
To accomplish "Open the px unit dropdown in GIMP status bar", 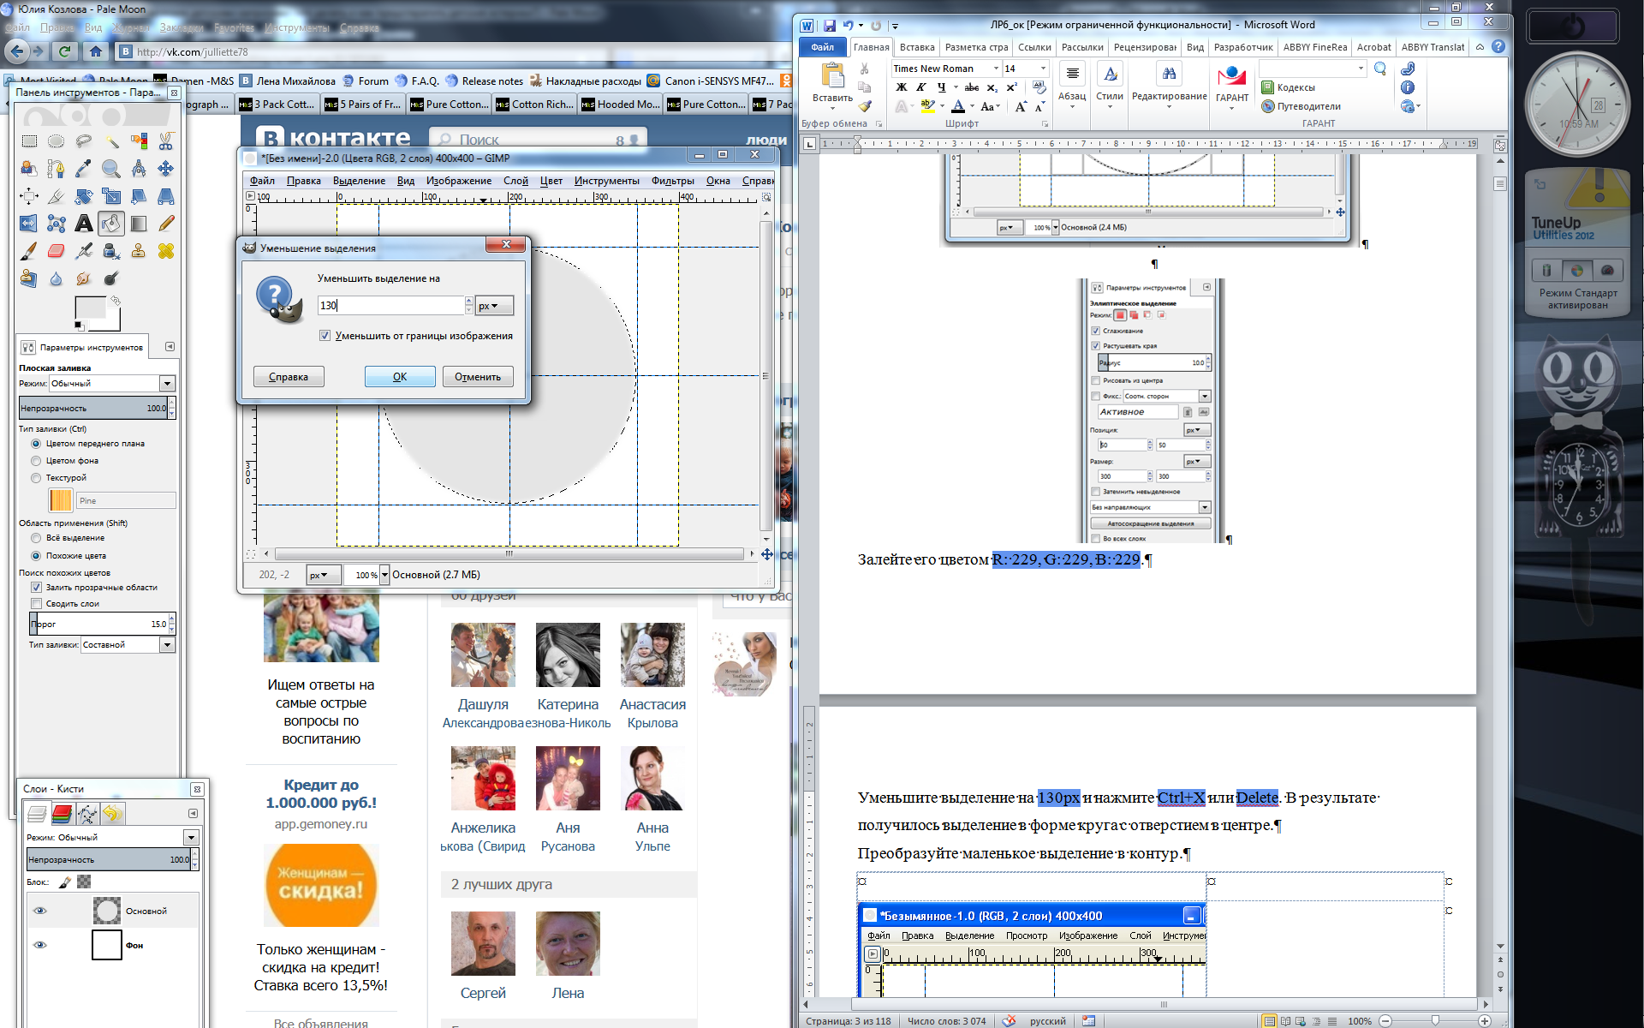I will point(323,575).
